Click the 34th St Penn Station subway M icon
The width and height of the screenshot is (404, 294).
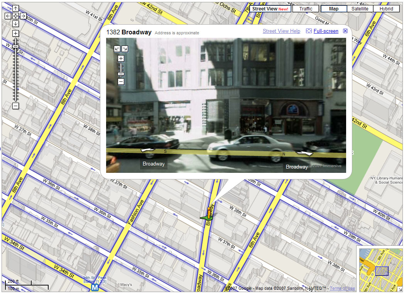(94, 287)
